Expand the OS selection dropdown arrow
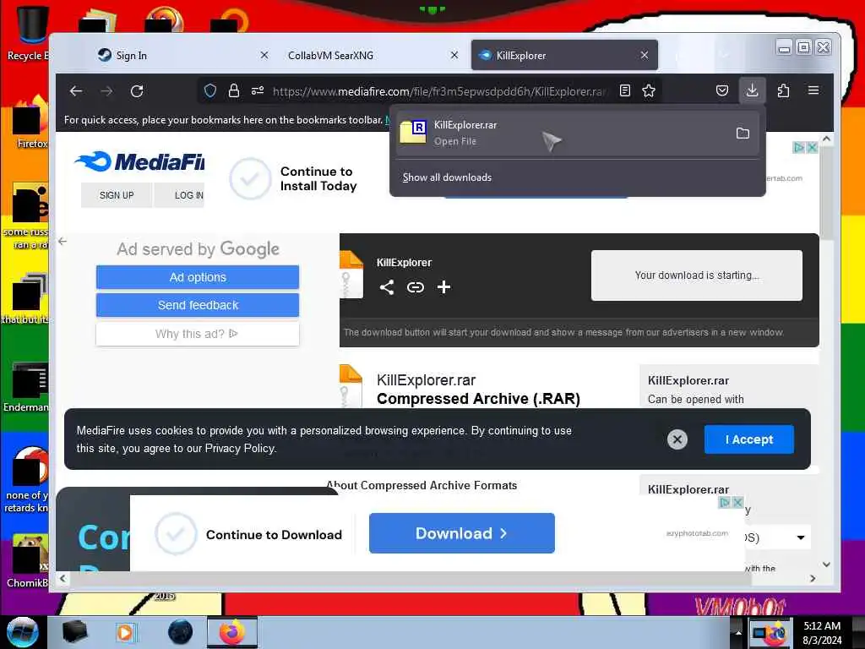This screenshot has width=865, height=649. tap(801, 537)
